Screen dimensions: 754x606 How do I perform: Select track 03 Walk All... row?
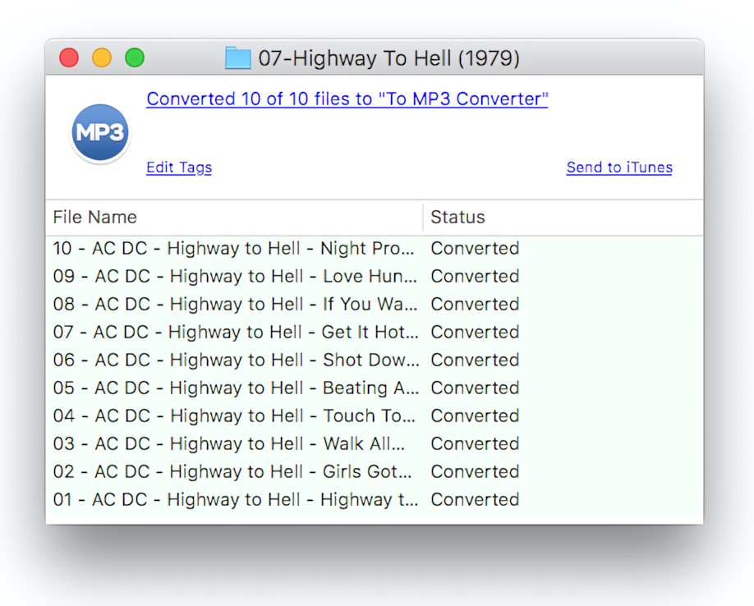375,443
